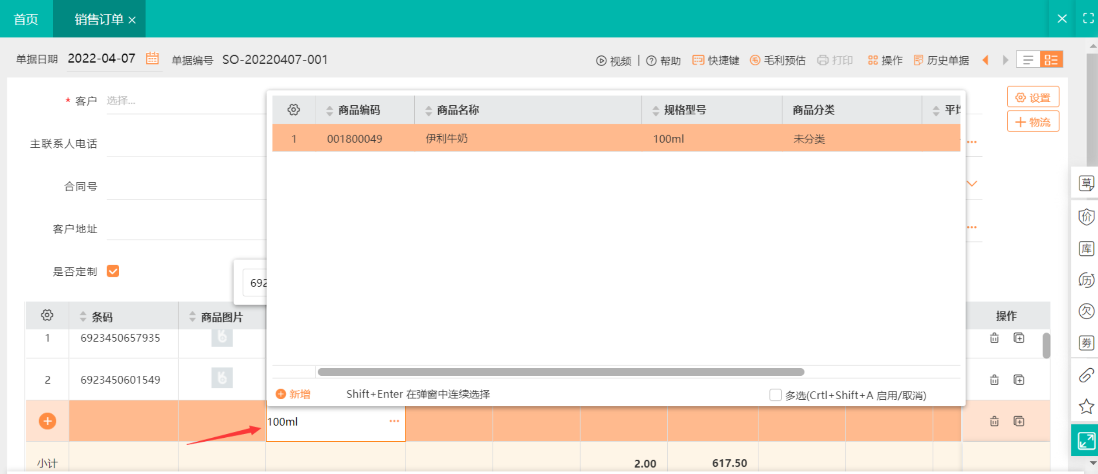
Task: Select the 销售订单 tab
Action: (98, 19)
